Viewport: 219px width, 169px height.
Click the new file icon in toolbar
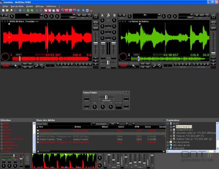pyautogui.click(x=3, y=10)
